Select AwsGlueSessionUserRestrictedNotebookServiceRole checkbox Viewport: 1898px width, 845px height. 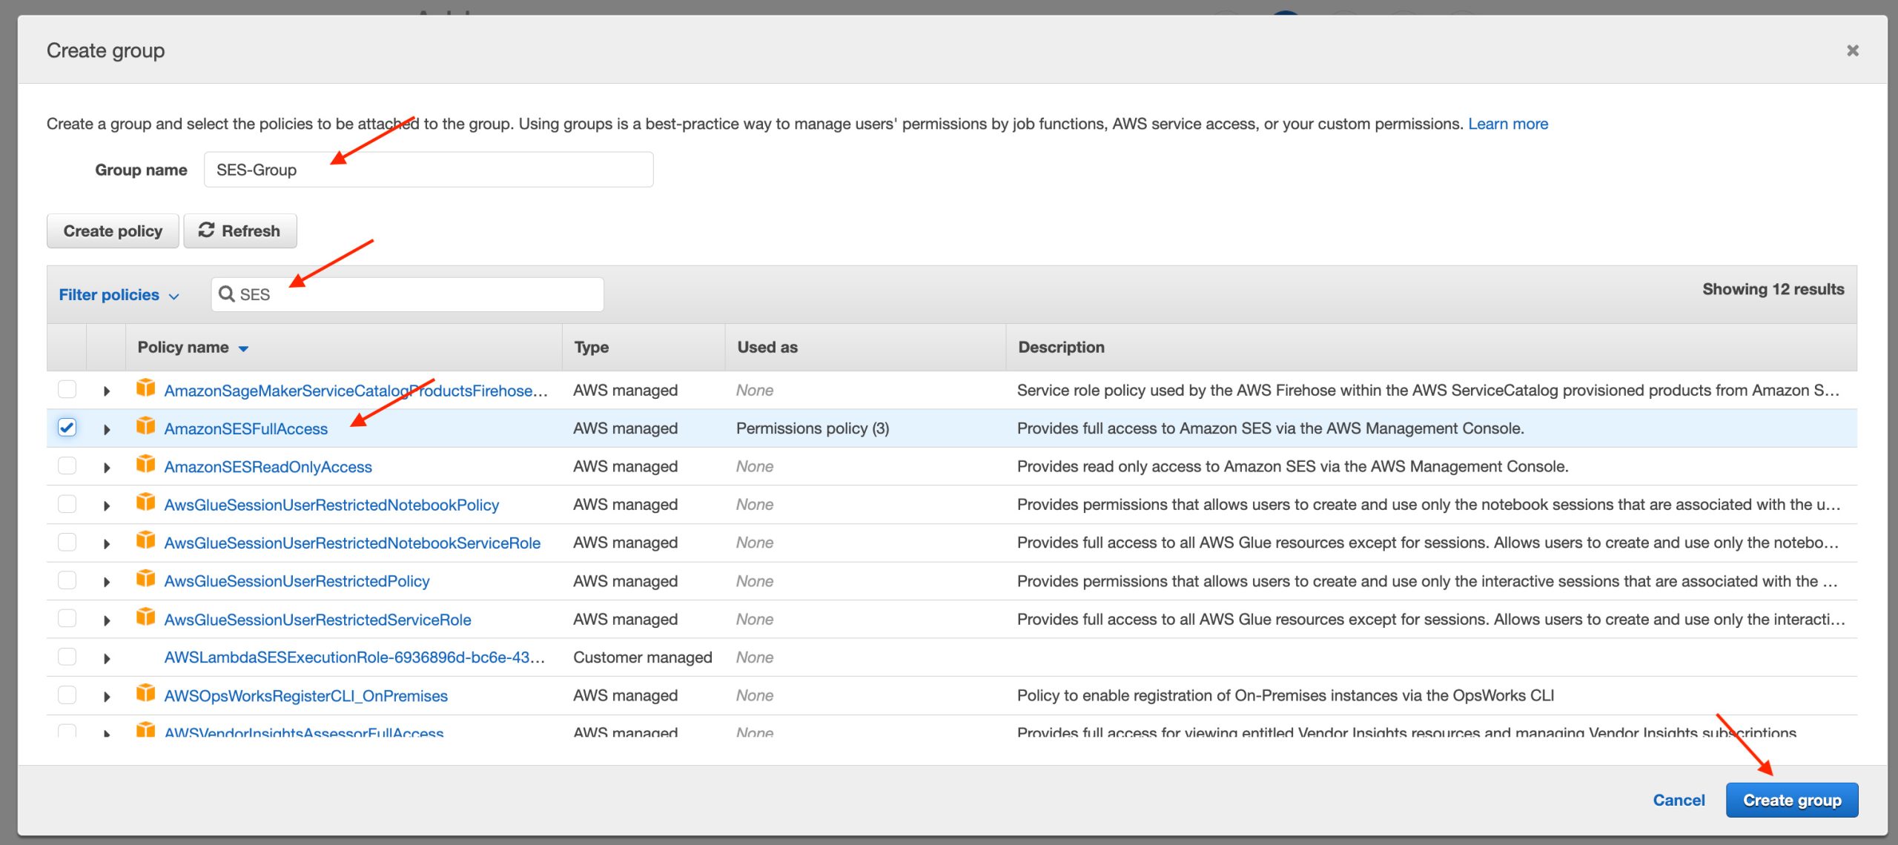click(67, 543)
